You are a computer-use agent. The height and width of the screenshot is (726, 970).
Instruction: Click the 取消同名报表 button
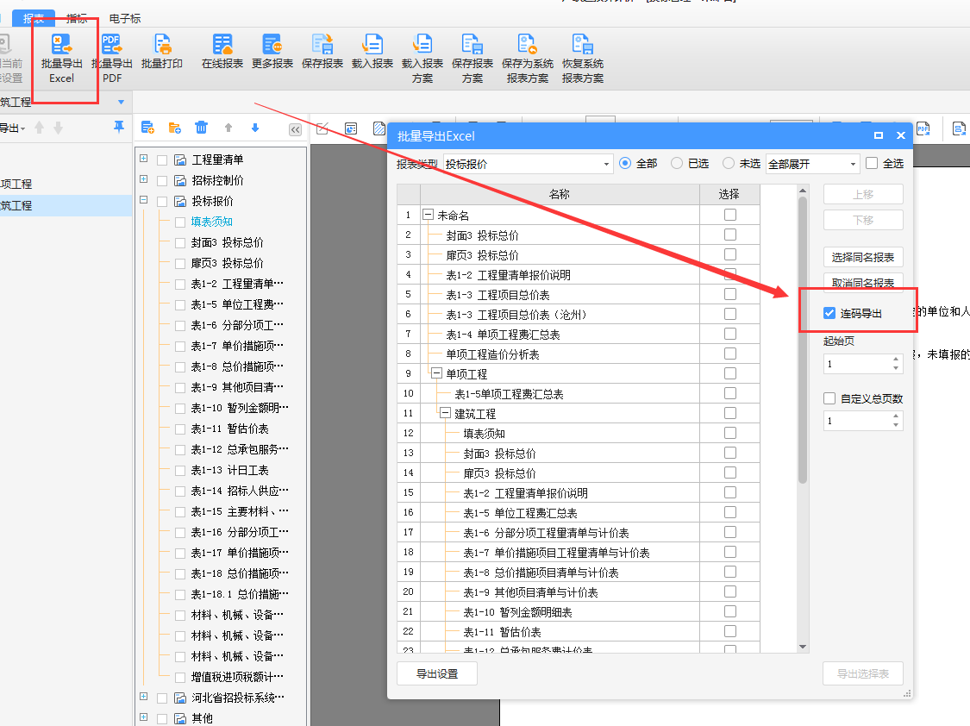coord(862,283)
